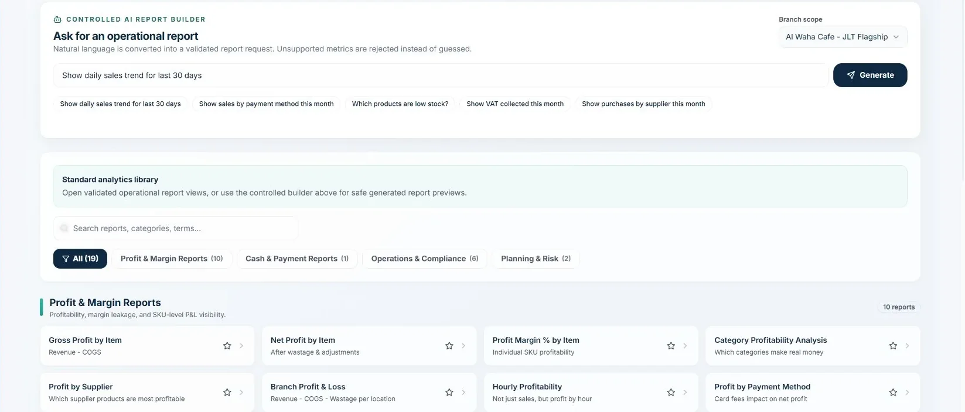Open the Gross Profit by Item title
Viewport: 965px width, 412px height.
[85, 340]
